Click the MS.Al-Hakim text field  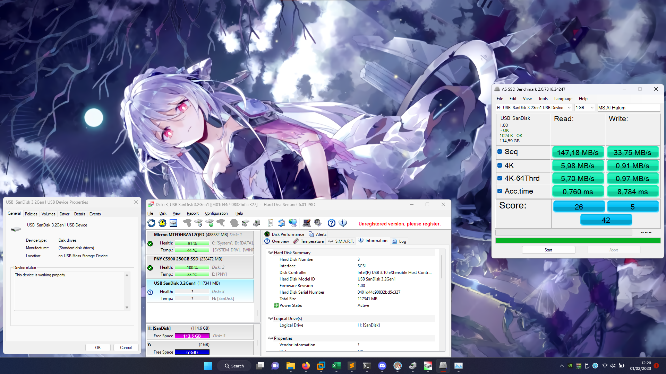[629, 108]
